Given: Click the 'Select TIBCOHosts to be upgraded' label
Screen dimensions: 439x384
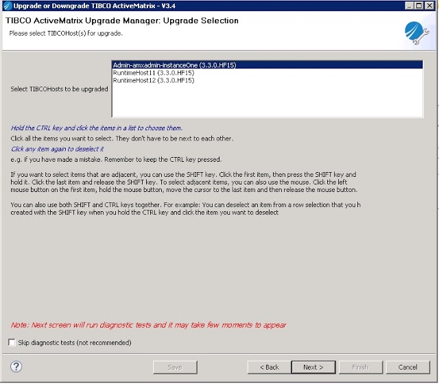Looking at the screenshot, I should pyautogui.click(x=59, y=89).
